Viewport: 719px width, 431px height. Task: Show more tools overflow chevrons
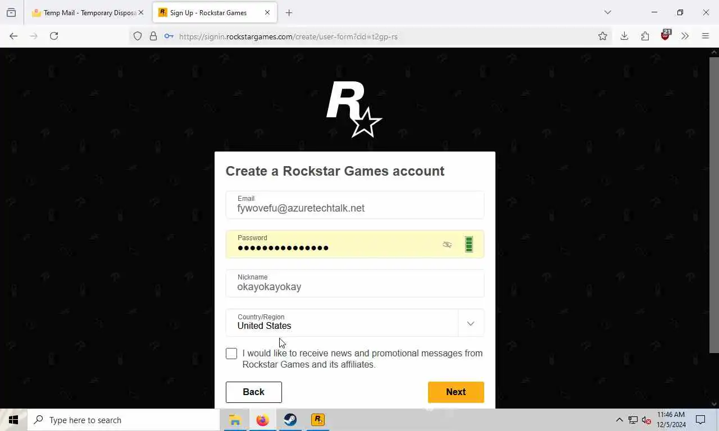pos(685,36)
